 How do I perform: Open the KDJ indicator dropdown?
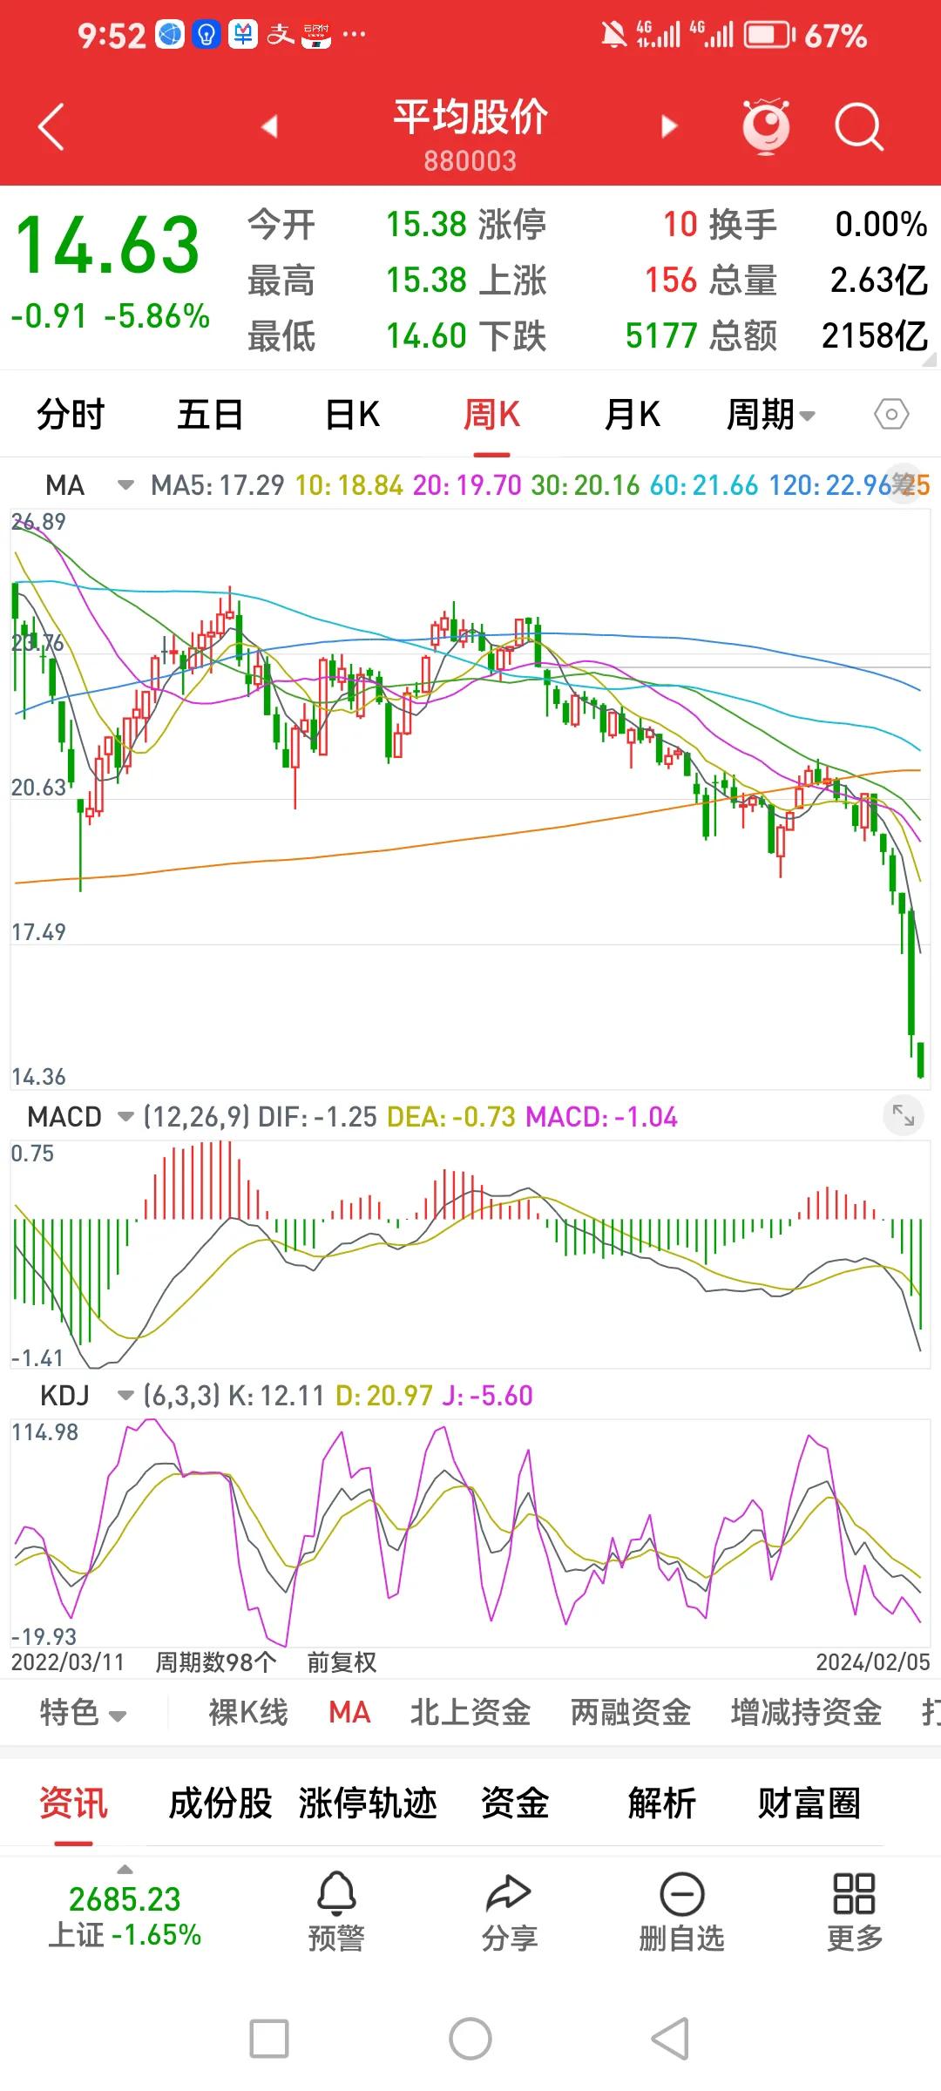tap(126, 1396)
